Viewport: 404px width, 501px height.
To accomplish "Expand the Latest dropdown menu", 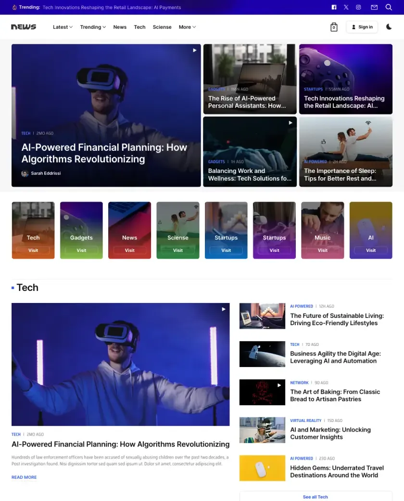I will pos(63,27).
